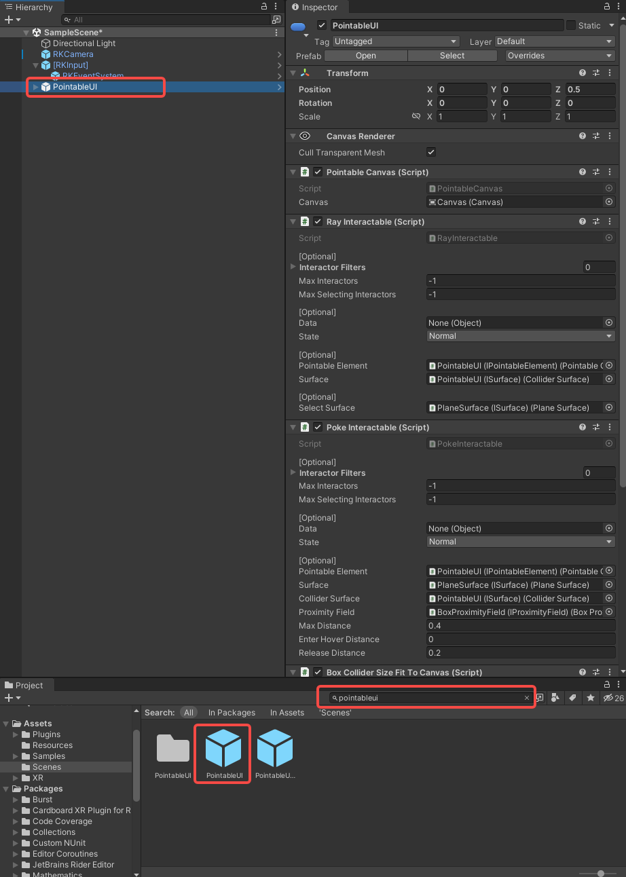Lock the Hierarchy panel with padlock icon

(264, 7)
